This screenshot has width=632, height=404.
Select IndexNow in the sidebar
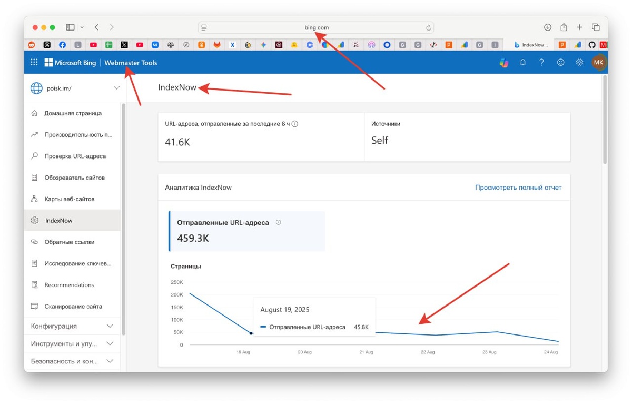tap(72, 220)
